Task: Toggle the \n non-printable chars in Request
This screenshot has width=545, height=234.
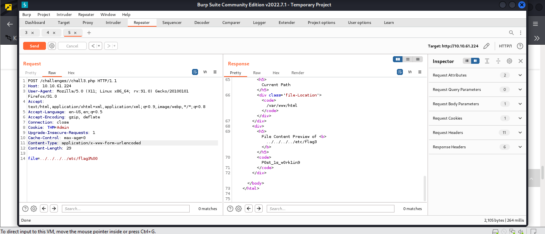Action: (205, 72)
